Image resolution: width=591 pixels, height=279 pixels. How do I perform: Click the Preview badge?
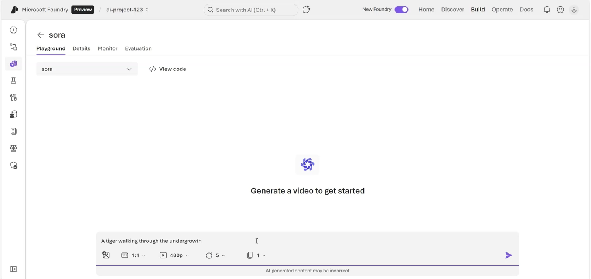tap(83, 10)
